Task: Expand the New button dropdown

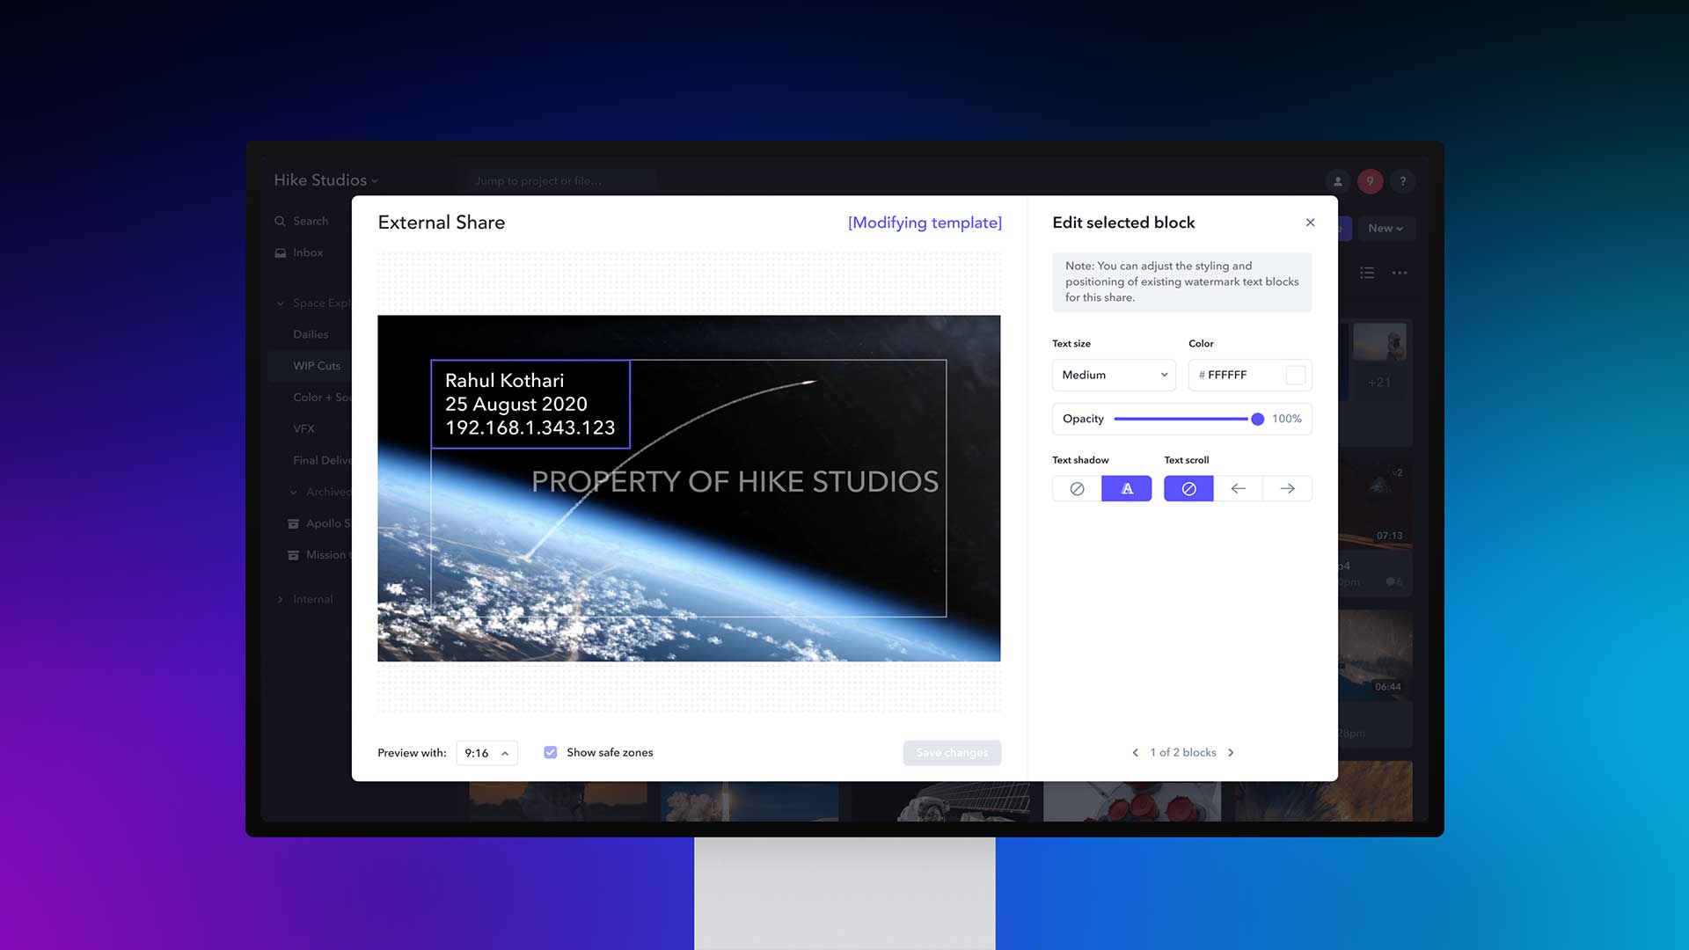Action: pos(1386,228)
